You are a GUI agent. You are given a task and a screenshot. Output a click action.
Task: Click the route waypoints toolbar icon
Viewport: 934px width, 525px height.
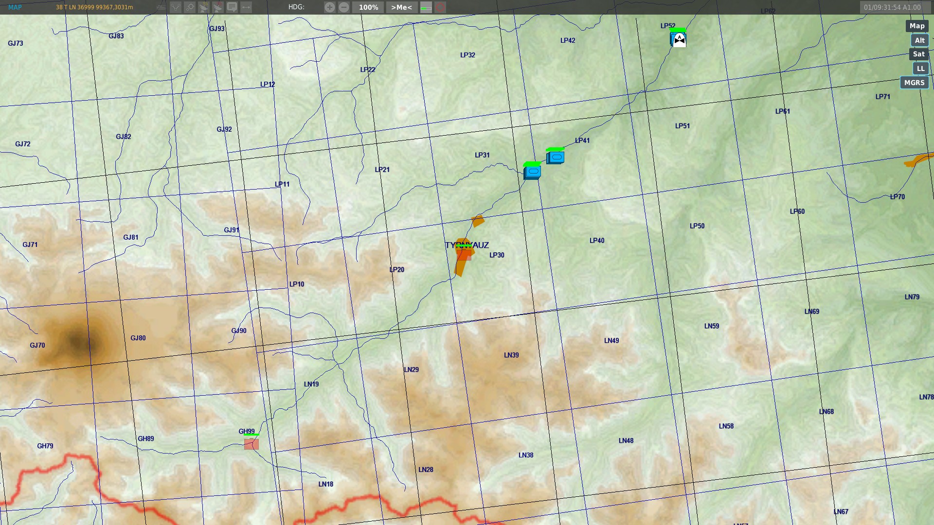click(x=176, y=7)
